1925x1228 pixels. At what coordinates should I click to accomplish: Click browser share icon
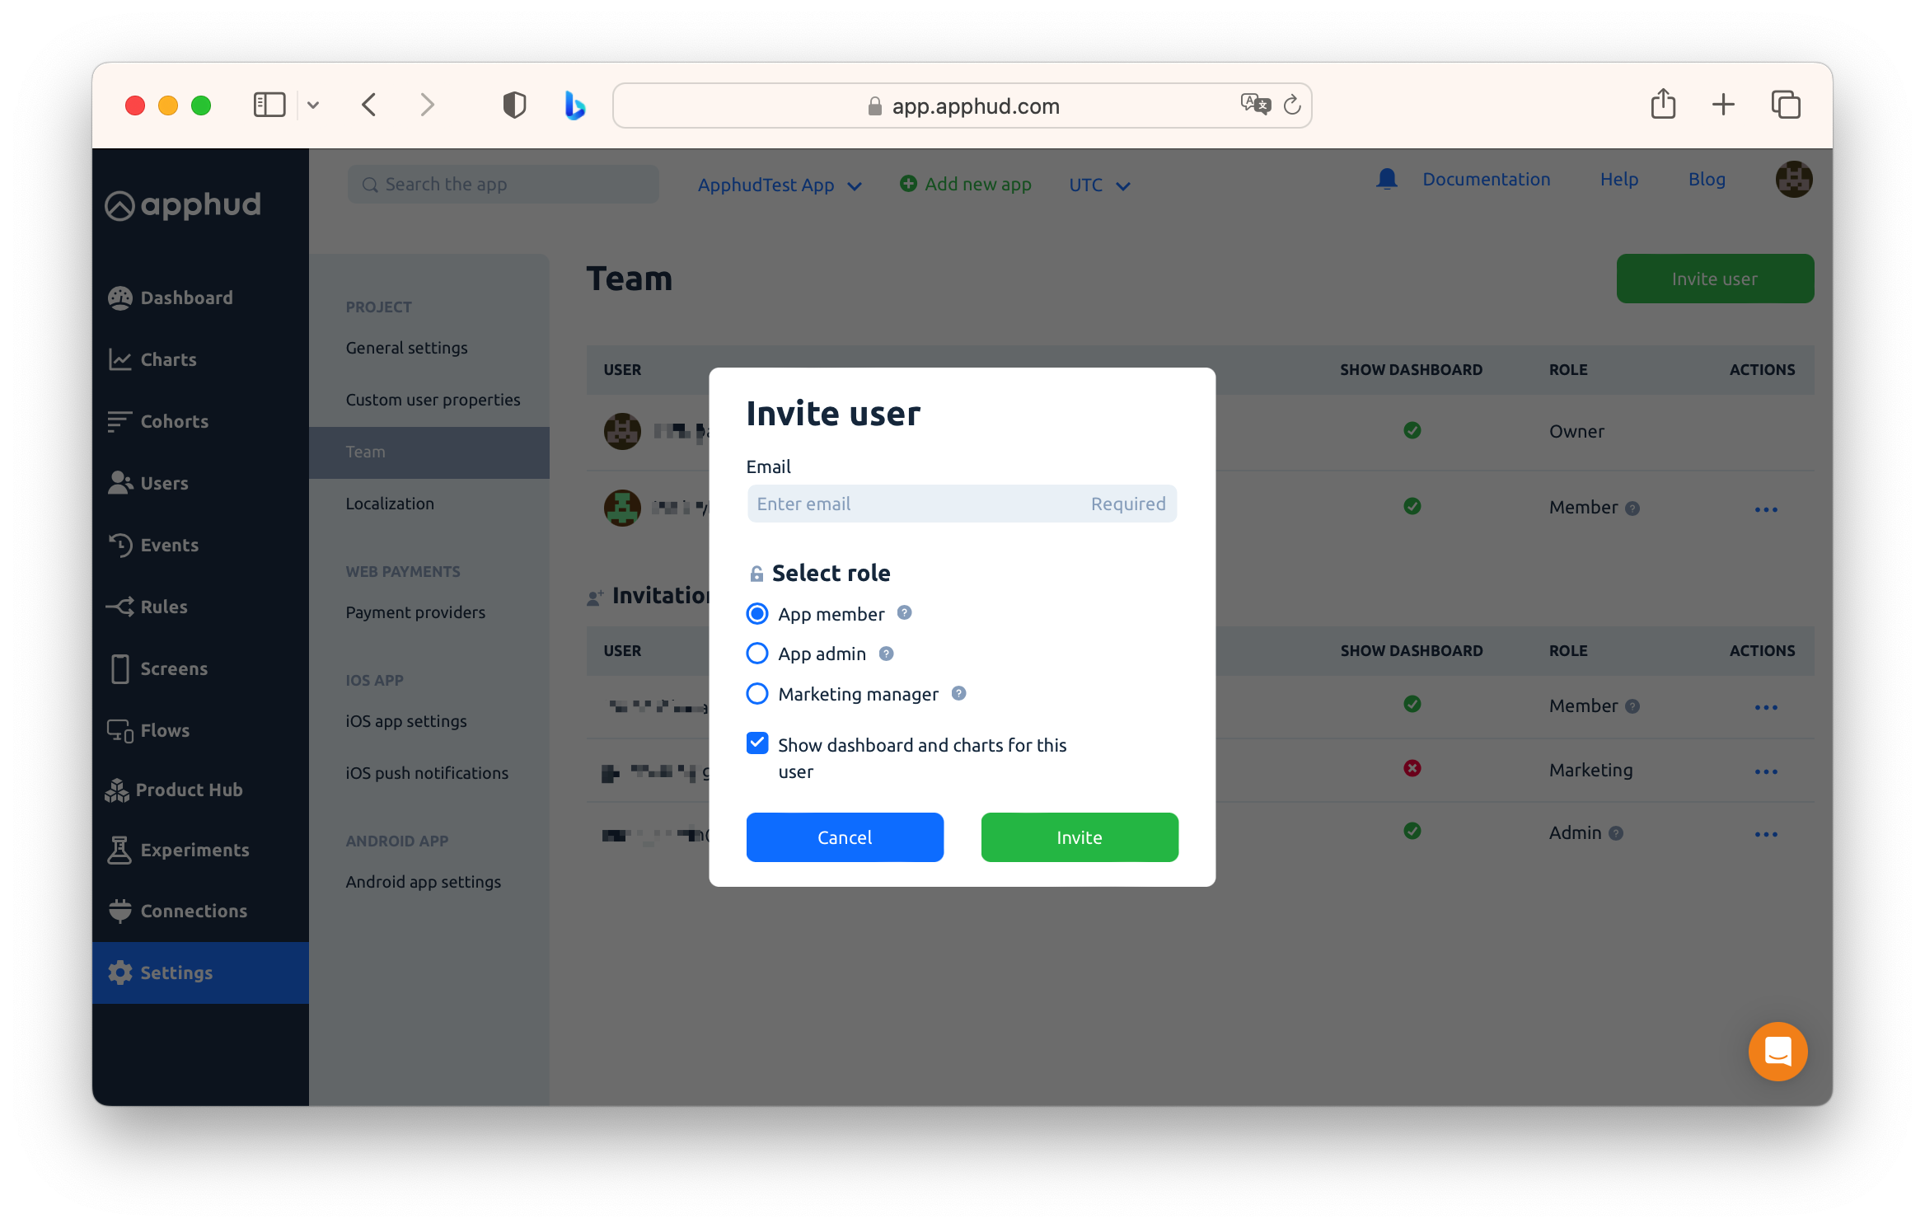click(1663, 105)
